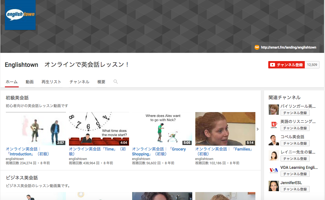Open バイリンガール英... channel name
The height and width of the screenshot is (200, 325).
[298, 106]
